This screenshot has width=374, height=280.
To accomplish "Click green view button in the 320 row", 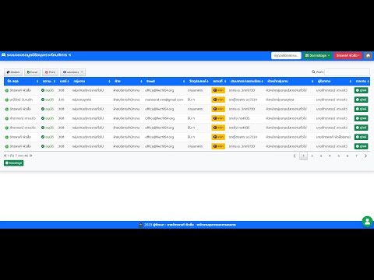I will coord(361,100).
